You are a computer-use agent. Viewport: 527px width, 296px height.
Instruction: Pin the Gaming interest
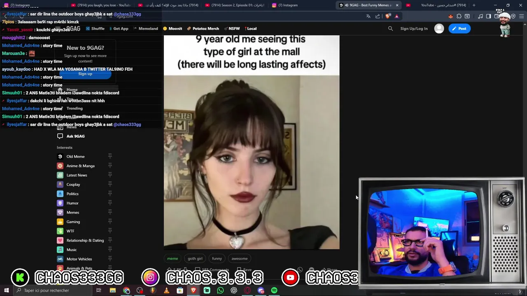click(110, 222)
